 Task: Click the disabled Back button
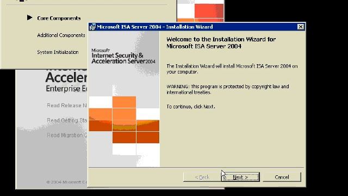[202, 177]
